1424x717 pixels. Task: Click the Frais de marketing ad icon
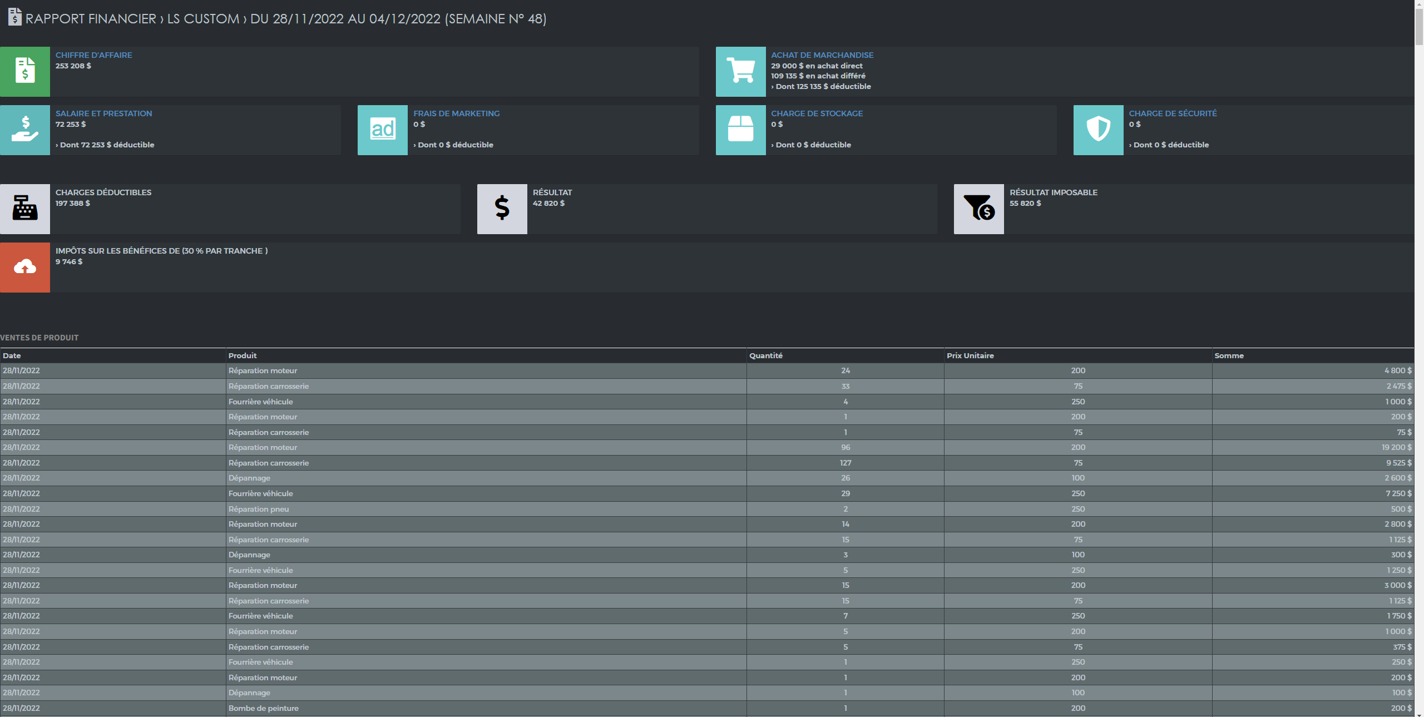383,130
